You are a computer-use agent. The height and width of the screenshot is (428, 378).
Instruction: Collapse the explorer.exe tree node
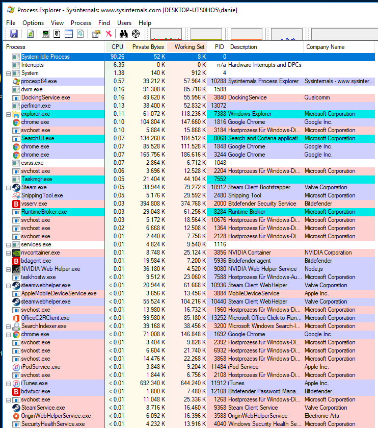9,114
